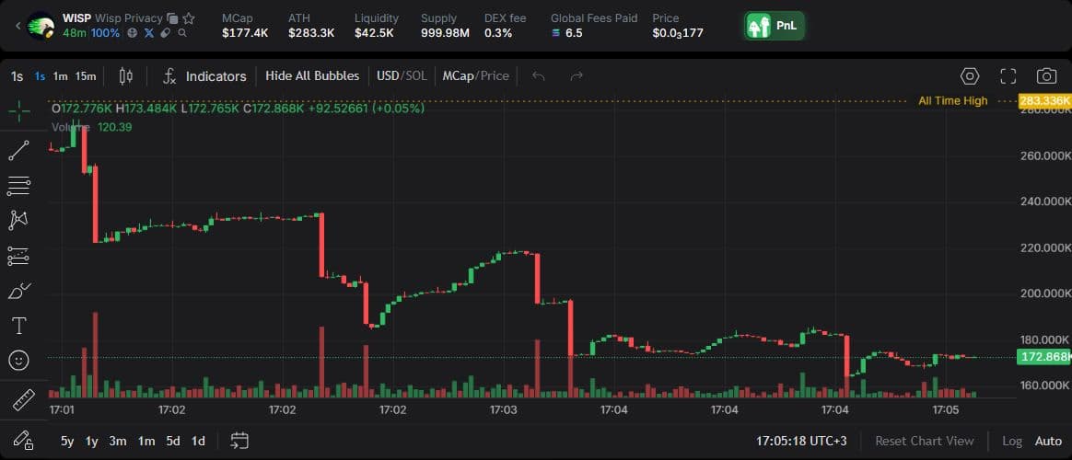Toggle Log scale
Viewport: 1072px width, 460px height.
point(1012,441)
